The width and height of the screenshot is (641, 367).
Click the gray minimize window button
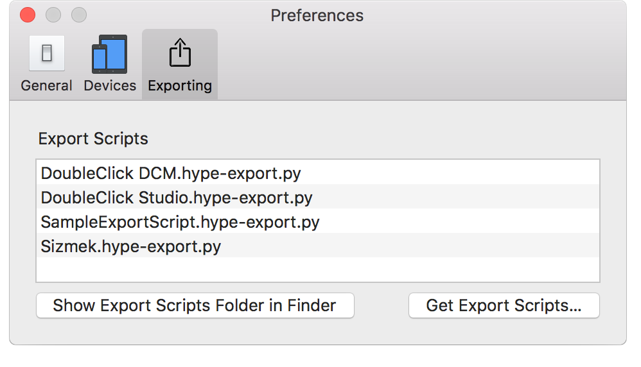click(53, 15)
